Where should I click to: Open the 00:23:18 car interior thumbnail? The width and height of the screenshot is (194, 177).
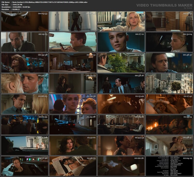(x=73, y=42)
